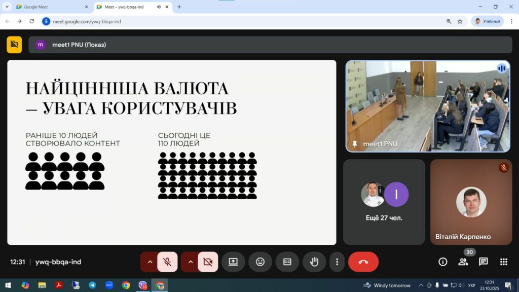Image resolution: width=519 pixels, height=292 pixels.
Task: Click the yellow presentation icon at top left
Action: click(x=14, y=45)
